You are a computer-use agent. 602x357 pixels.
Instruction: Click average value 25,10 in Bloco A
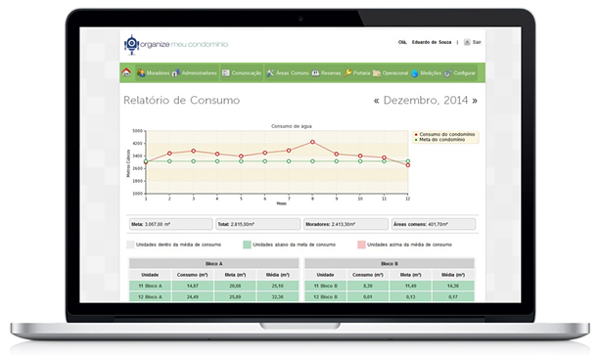click(x=278, y=286)
